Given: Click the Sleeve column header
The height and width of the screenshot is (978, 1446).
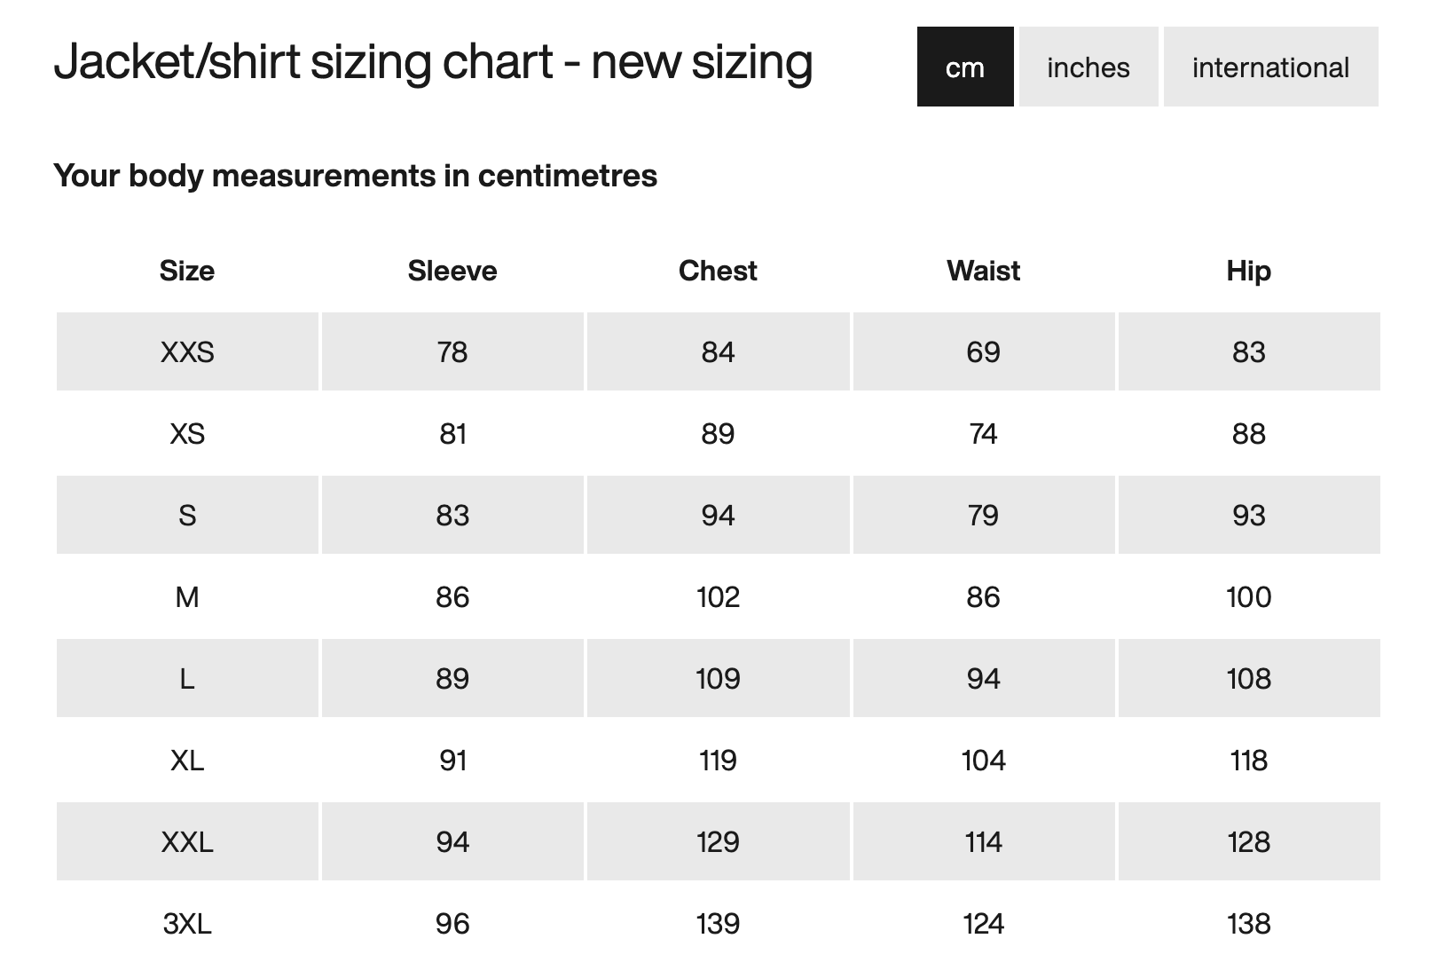Looking at the screenshot, I should pos(452,271).
